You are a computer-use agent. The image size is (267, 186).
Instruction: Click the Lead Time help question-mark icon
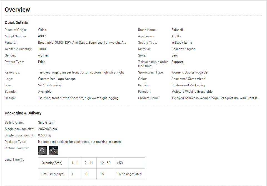[21, 160]
